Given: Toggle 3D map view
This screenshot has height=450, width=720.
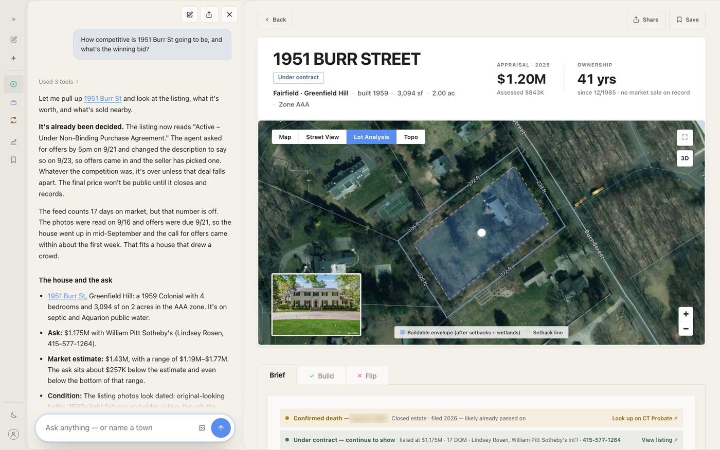Looking at the screenshot, I should tap(685, 158).
